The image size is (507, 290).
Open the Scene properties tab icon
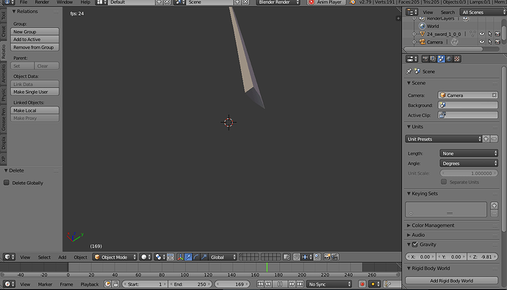[441, 59]
